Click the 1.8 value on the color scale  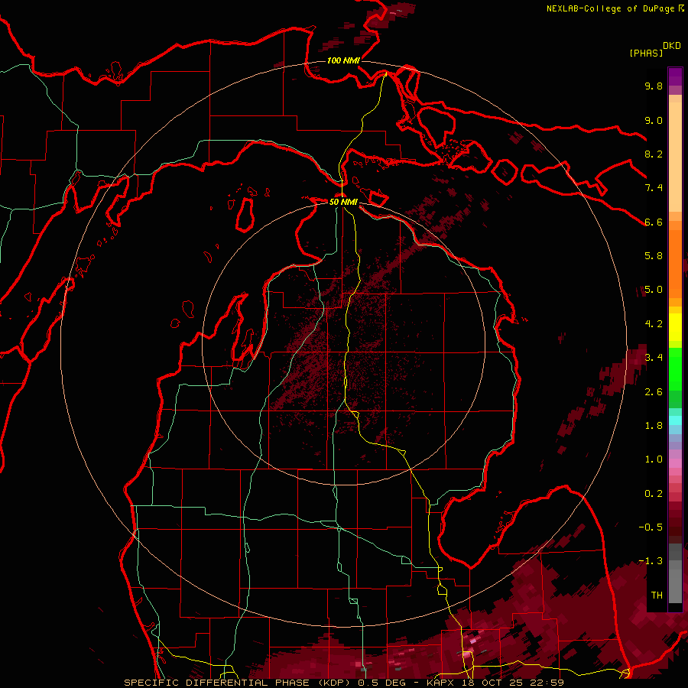pos(654,426)
